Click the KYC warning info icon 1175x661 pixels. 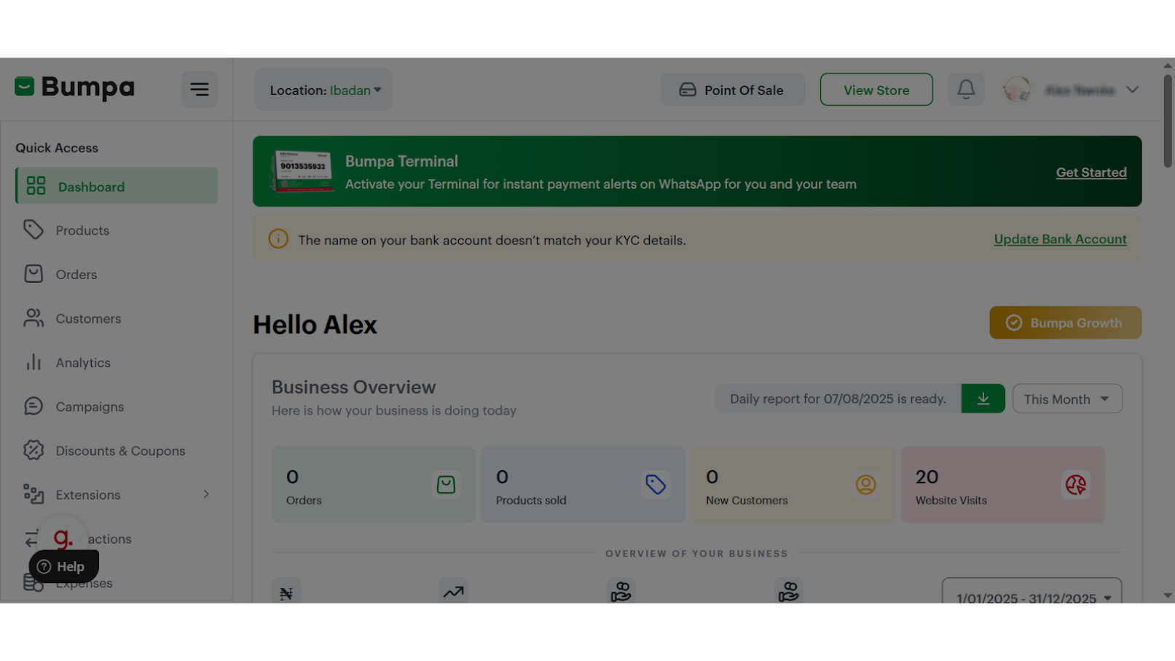click(278, 238)
